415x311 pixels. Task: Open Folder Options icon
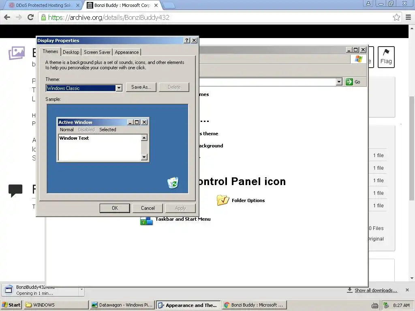tap(223, 200)
